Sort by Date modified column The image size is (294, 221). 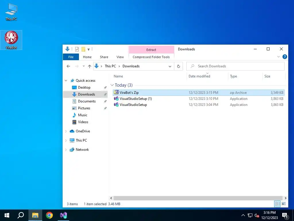tap(199, 76)
